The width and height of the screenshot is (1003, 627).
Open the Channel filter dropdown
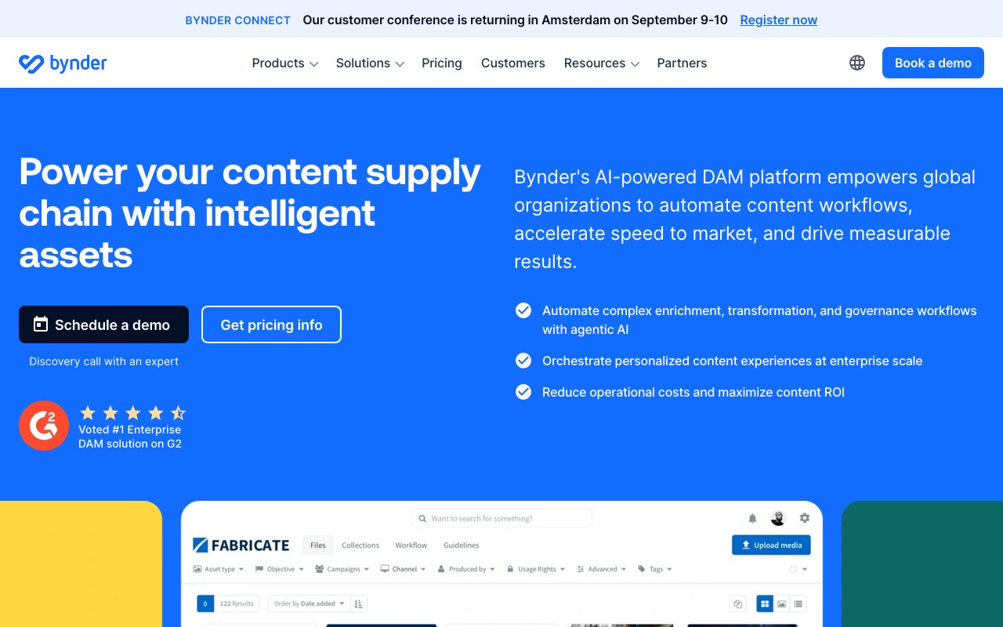403,569
